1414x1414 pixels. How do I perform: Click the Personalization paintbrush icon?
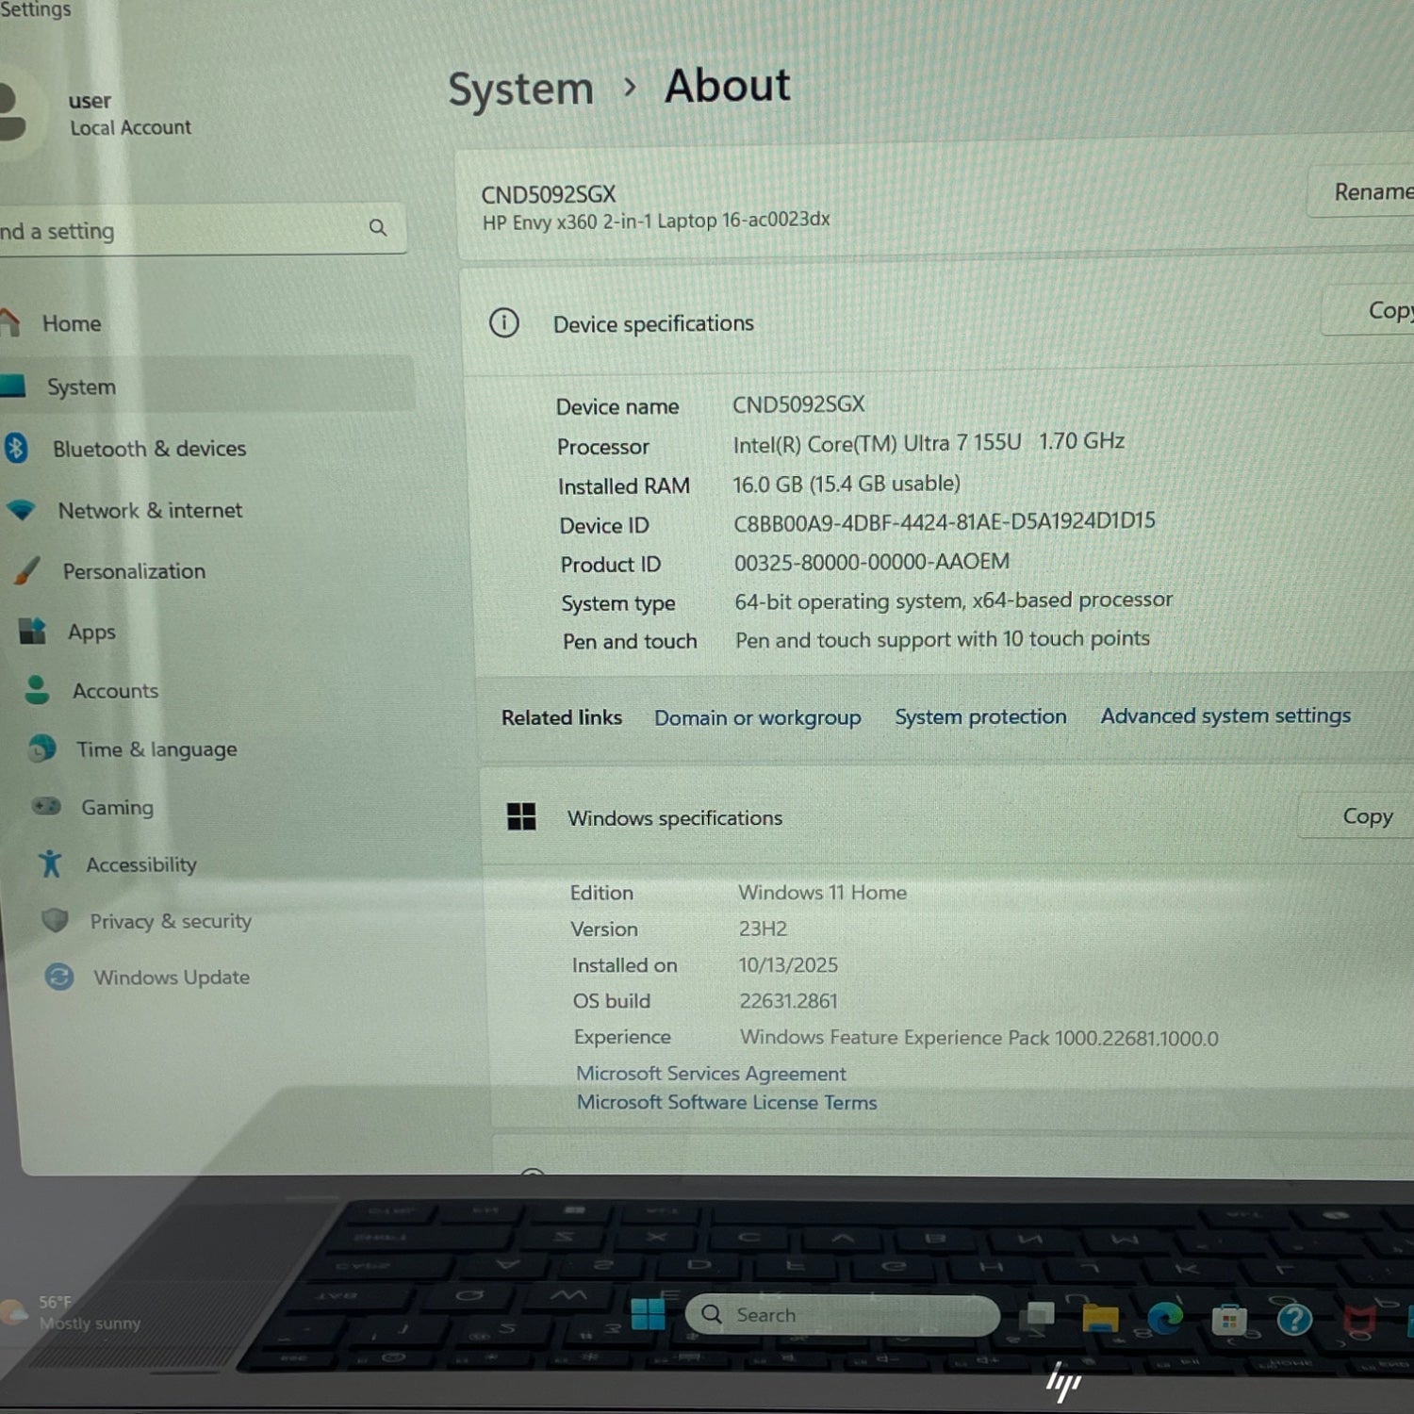27,570
